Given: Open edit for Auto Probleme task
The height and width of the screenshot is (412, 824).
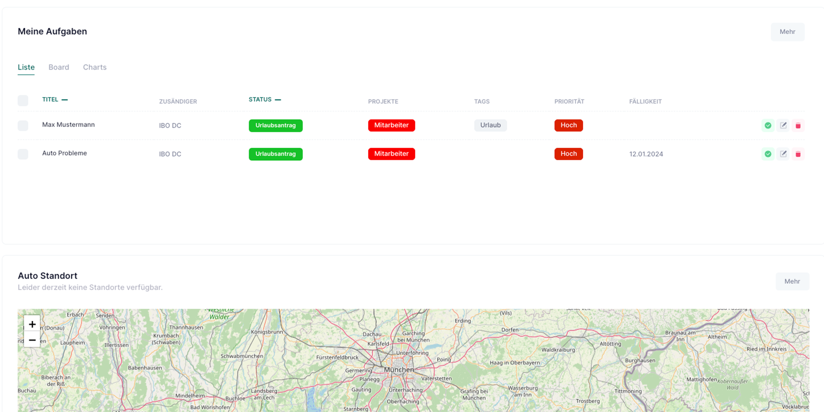Looking at the screenshot, I should [783, 154].
